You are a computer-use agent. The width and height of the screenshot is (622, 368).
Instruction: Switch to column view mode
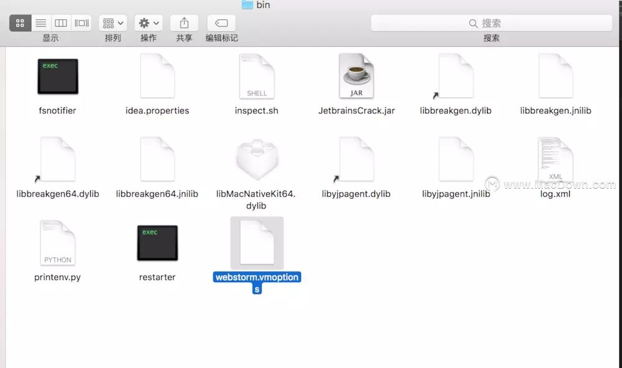coord(61,23)
